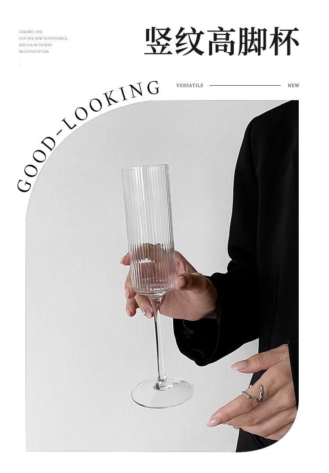Screen dimensions: 329x473
Task: Click the silver wavy ring on finger
Action: click(x=253, y=394)
